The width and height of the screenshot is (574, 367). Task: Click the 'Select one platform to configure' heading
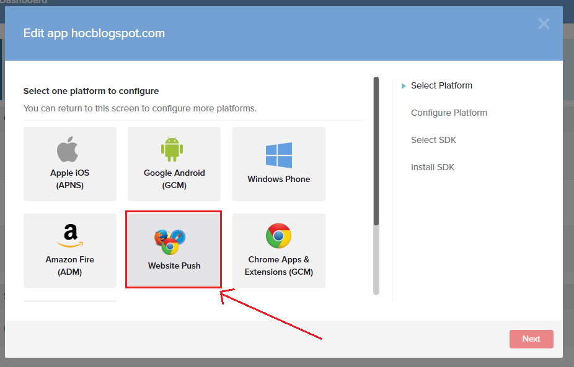click(91, 91)
